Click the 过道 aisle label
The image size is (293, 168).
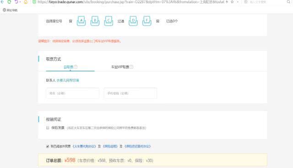(121, 21)
